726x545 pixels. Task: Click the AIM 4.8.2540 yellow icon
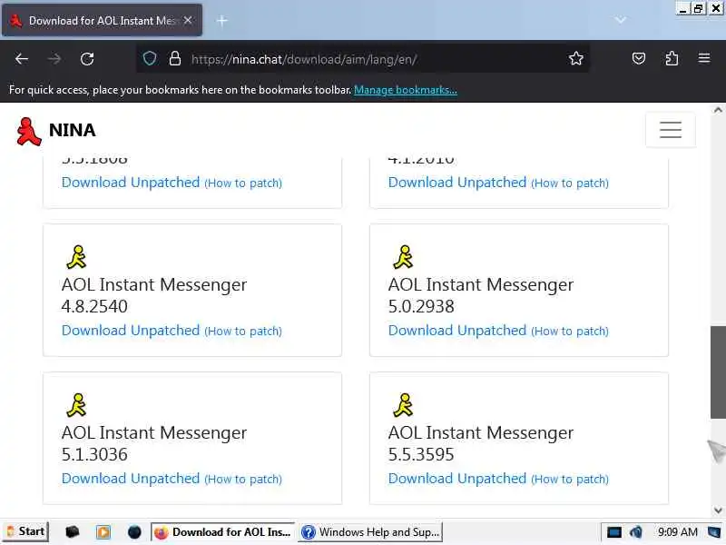click(76, 257)
